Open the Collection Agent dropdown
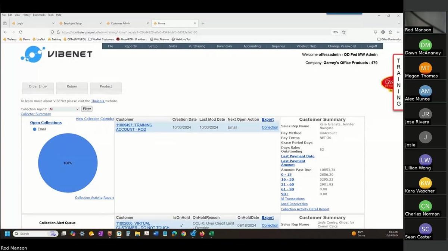Viewport: 448px width, 251px height. pyautogui.click(x=63, y=109)
